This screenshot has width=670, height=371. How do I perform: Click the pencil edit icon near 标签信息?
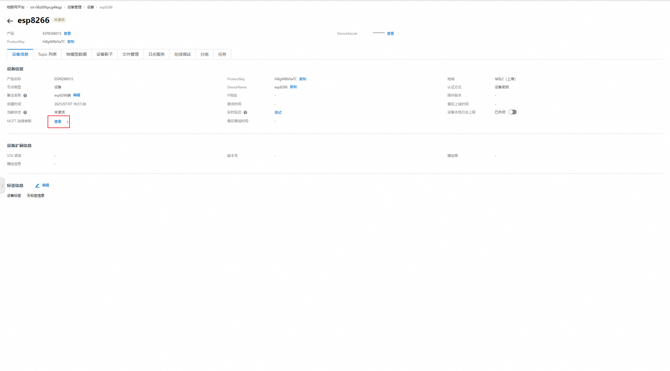tap(37, 185)
